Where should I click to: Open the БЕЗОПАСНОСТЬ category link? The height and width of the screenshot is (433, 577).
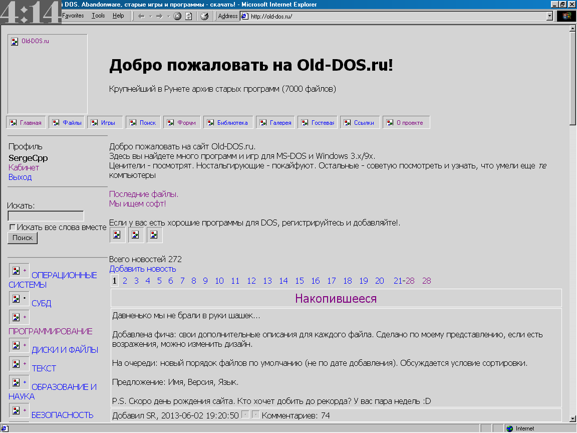point(63,415)
